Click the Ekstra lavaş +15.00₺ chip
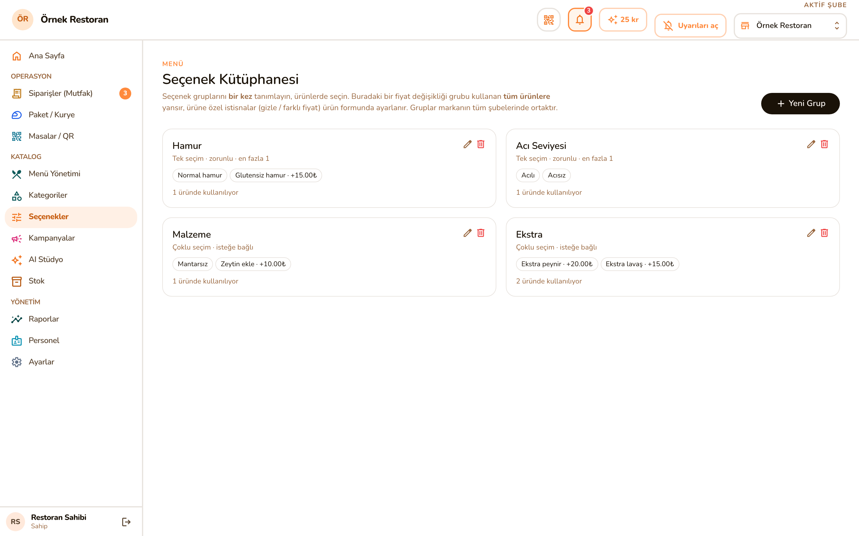The image size is (859, 536). 640,264
